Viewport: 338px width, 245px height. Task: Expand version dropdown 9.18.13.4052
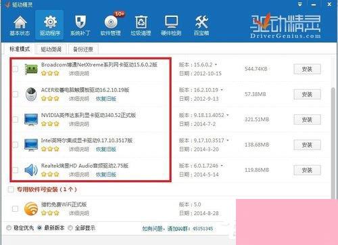point(228,115)
